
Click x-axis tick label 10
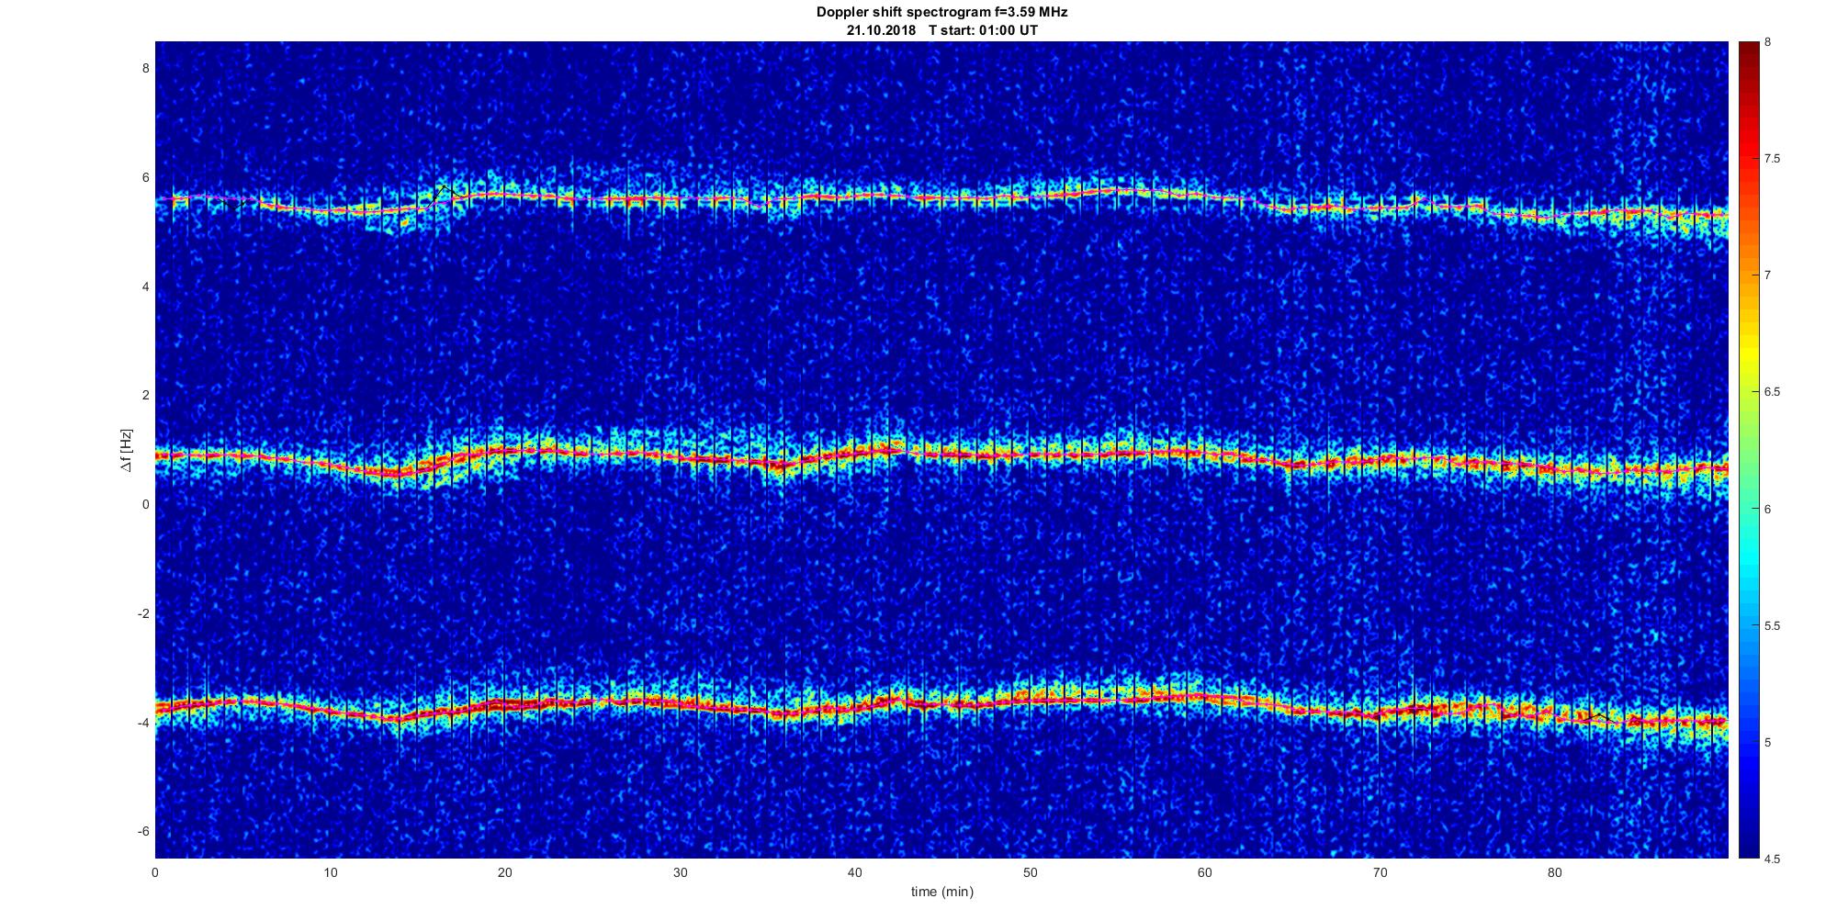330,872
